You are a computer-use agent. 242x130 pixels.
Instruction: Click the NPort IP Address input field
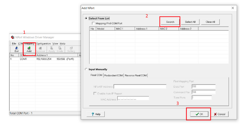(x=140, y=86)
